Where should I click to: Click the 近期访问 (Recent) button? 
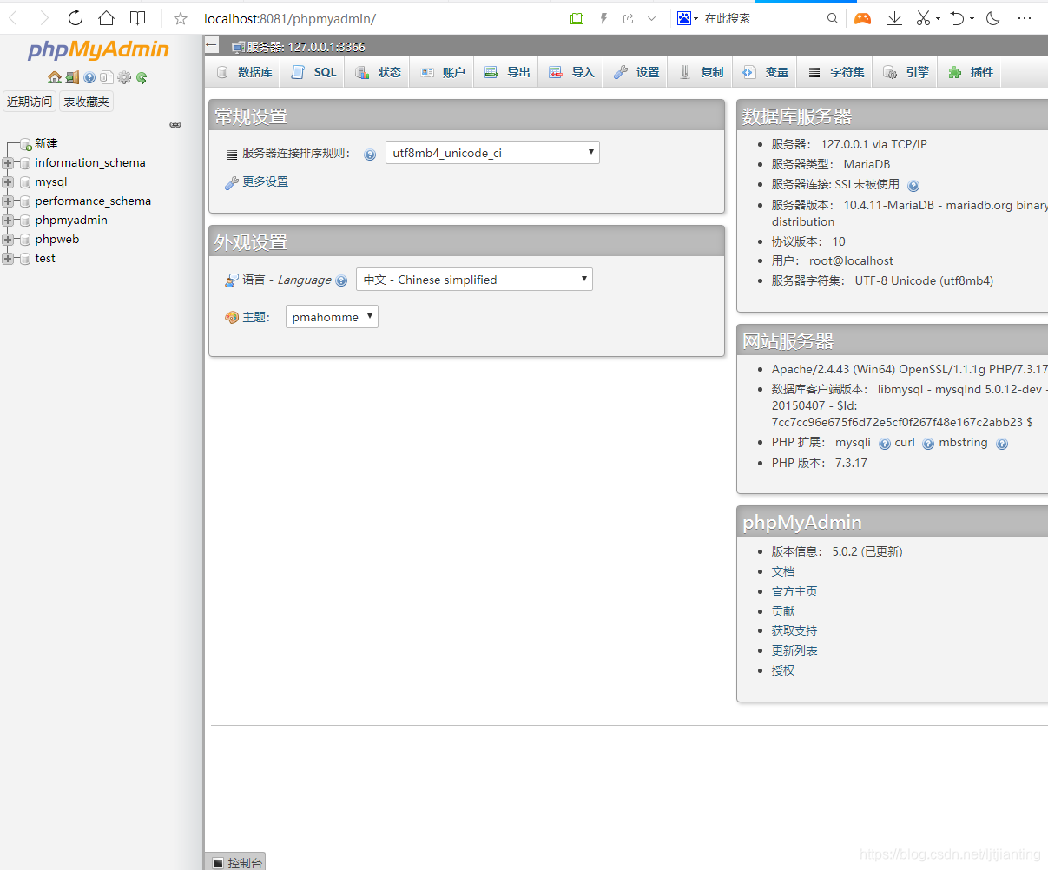tap(30, 102)
